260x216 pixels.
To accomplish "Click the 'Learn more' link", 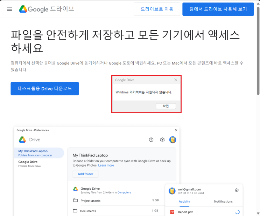I will click(106, 165).
